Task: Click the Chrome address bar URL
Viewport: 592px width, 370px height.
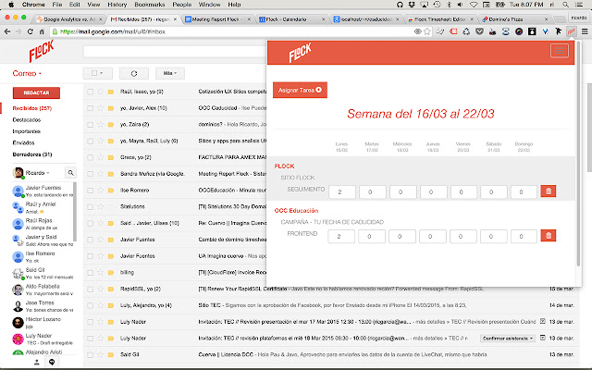Action: (113, 31)
